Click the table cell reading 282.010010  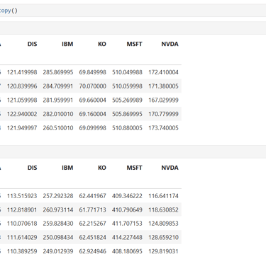click(58, 114)
